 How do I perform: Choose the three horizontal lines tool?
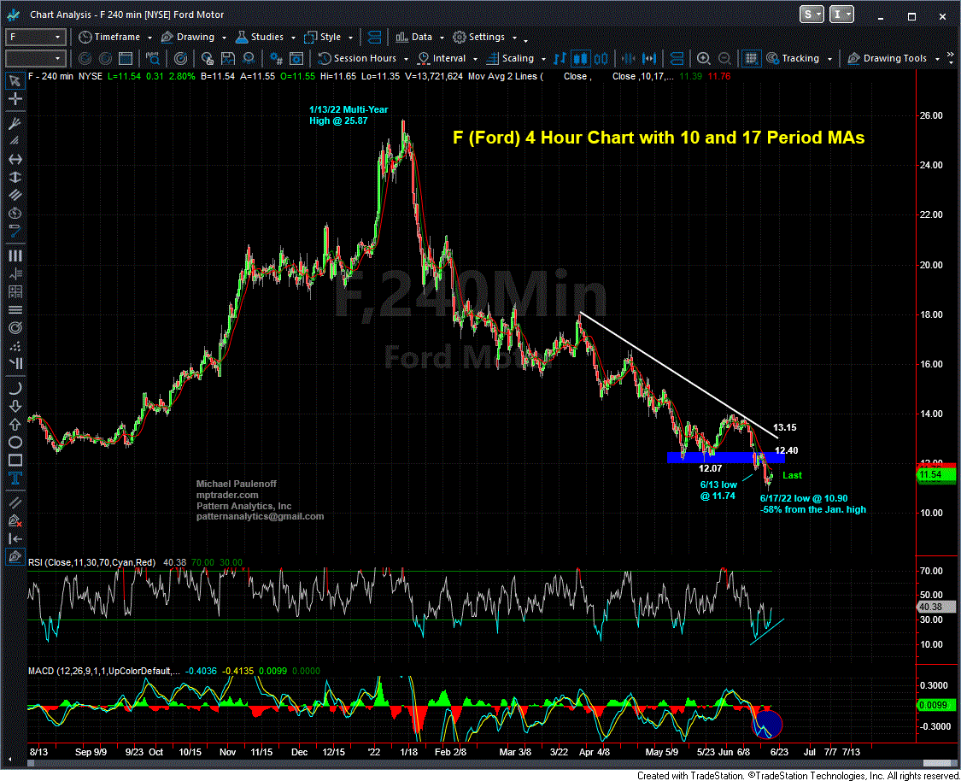click(x=15, y=309)
